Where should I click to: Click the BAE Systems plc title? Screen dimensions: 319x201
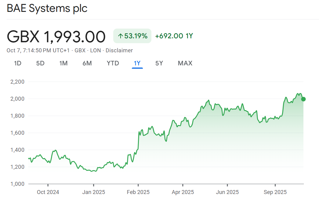pyautogui.click(x=47, y=9)
